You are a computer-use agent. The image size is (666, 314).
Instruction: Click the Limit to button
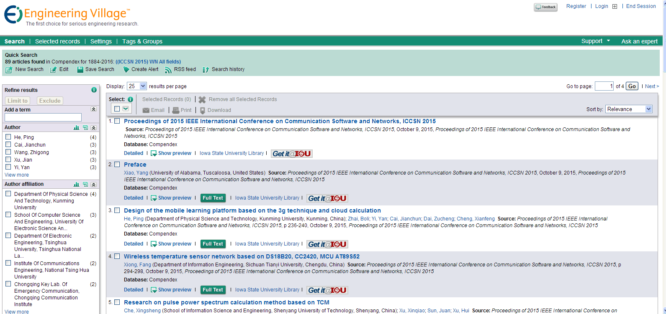tap(18, 101)
